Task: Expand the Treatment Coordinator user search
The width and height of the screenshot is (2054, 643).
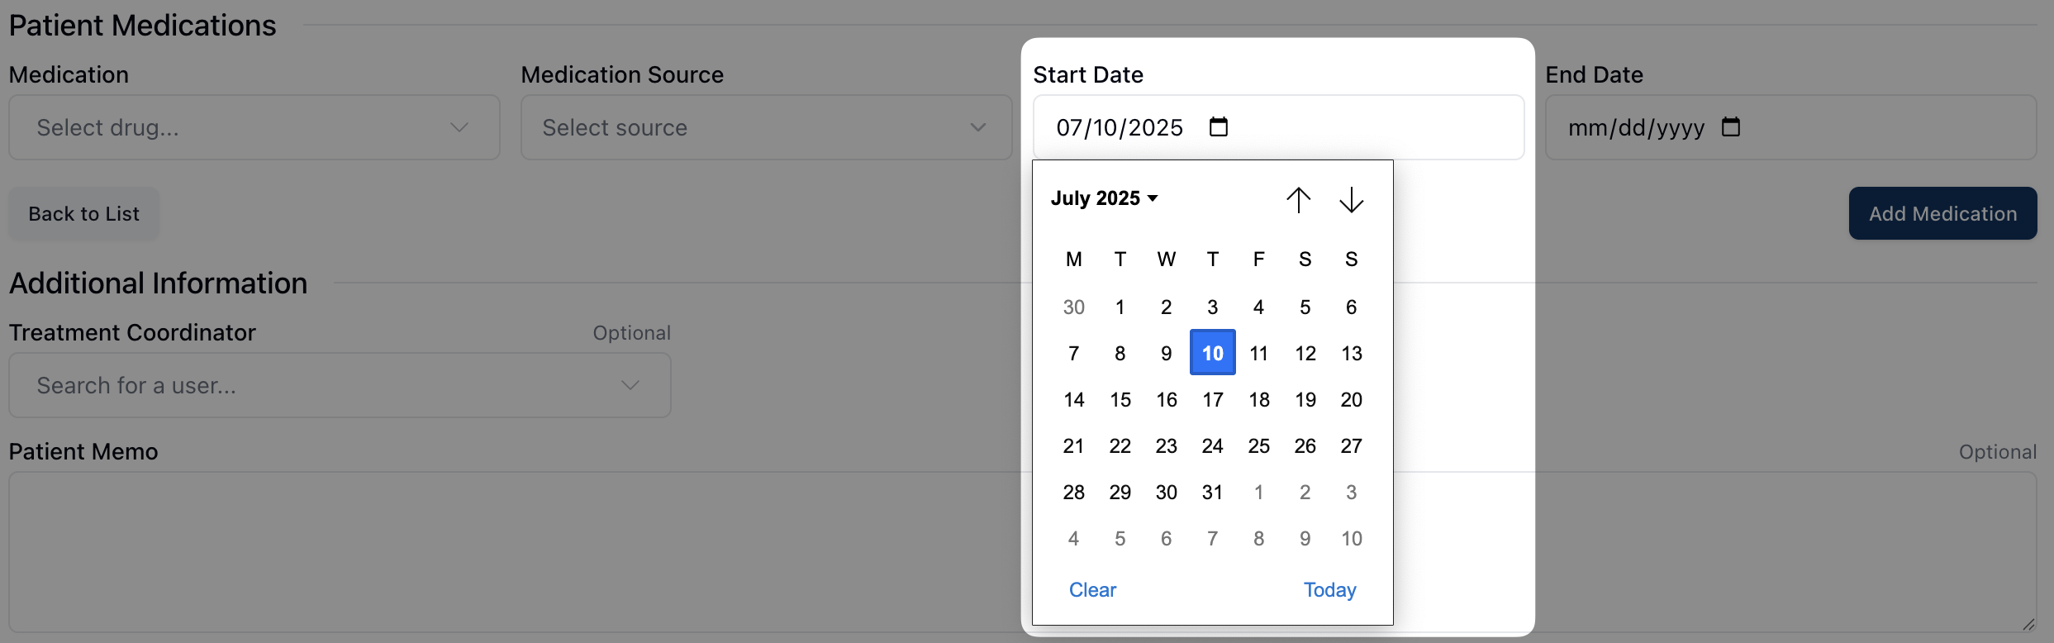Action: pyautogui.click(x=339, y=385)
